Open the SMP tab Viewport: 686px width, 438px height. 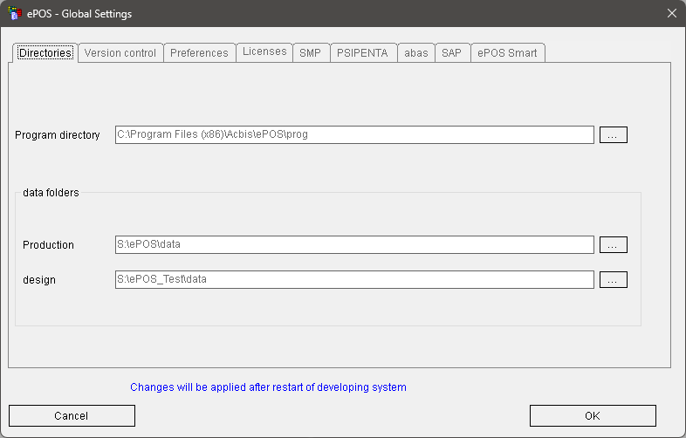311,53
